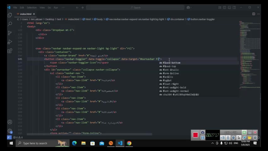Click the command center Search box

coord(135,8)
